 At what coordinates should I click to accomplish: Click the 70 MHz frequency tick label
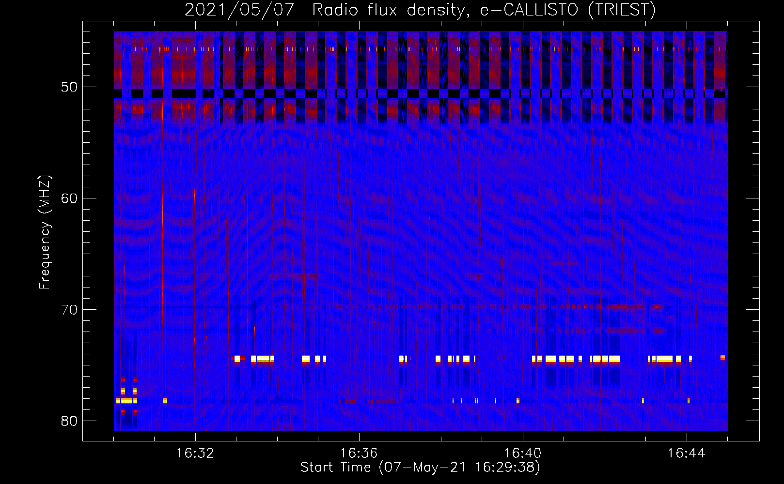coord(69,310)
